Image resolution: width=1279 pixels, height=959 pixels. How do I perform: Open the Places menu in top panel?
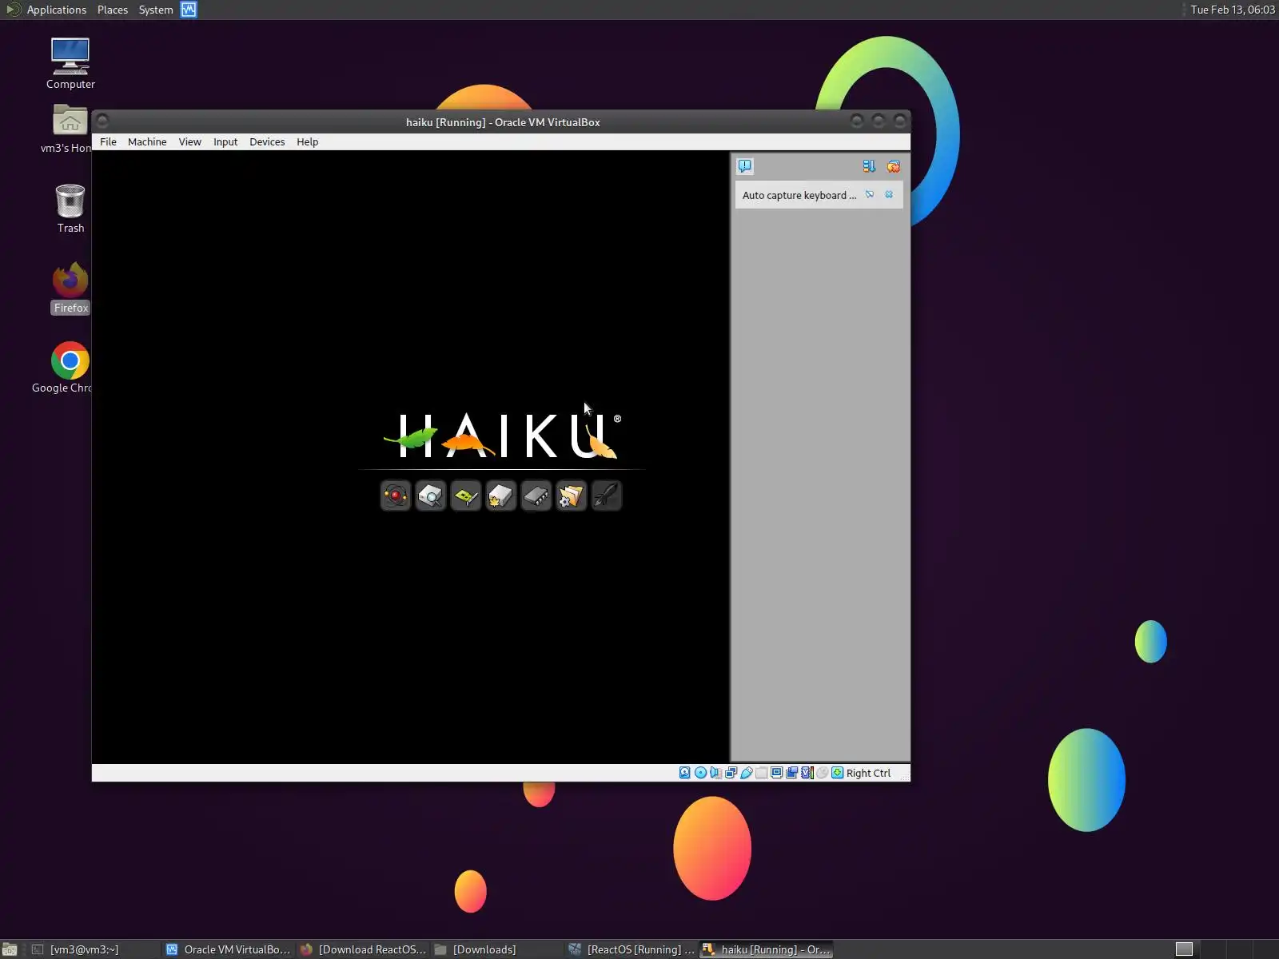[113, 10]
